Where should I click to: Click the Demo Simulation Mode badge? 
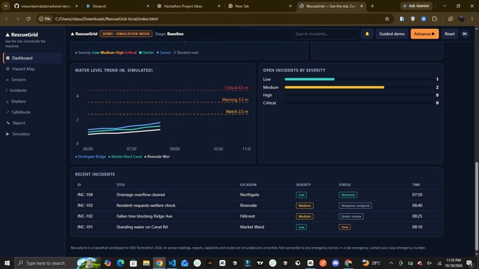coord(126,34)
